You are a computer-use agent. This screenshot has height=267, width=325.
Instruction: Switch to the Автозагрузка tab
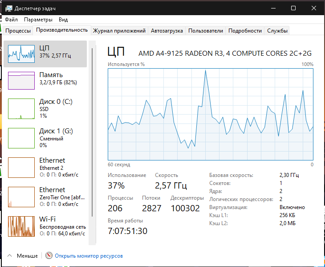pos(167,31)
